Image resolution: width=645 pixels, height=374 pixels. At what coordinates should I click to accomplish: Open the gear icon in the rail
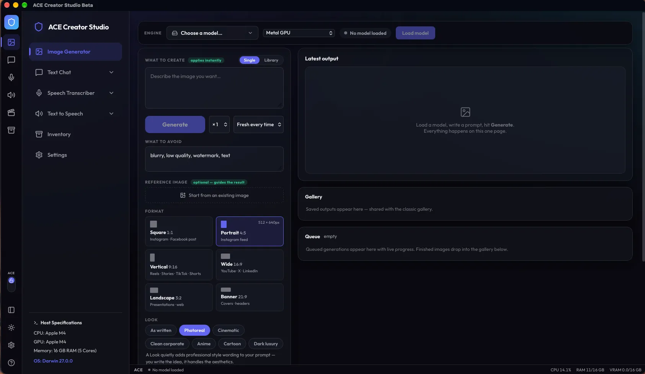point(11,345)
